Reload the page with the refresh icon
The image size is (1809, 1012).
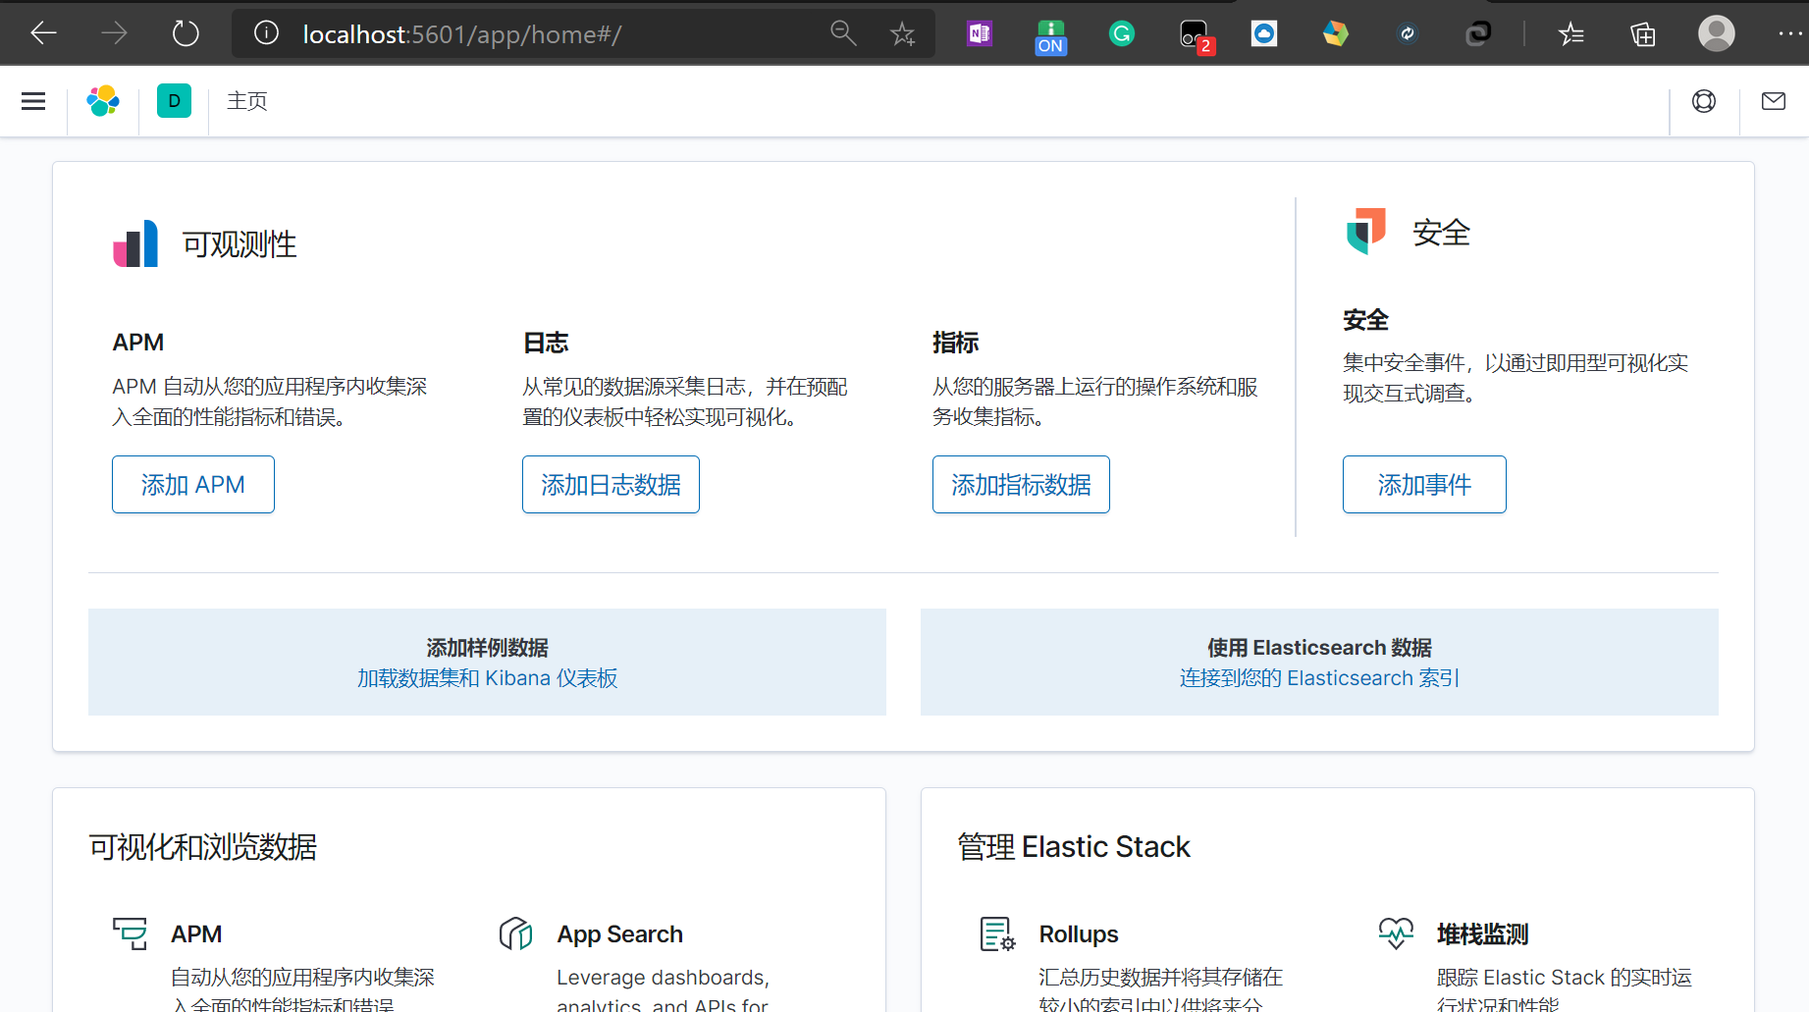(x=186, y=33)
